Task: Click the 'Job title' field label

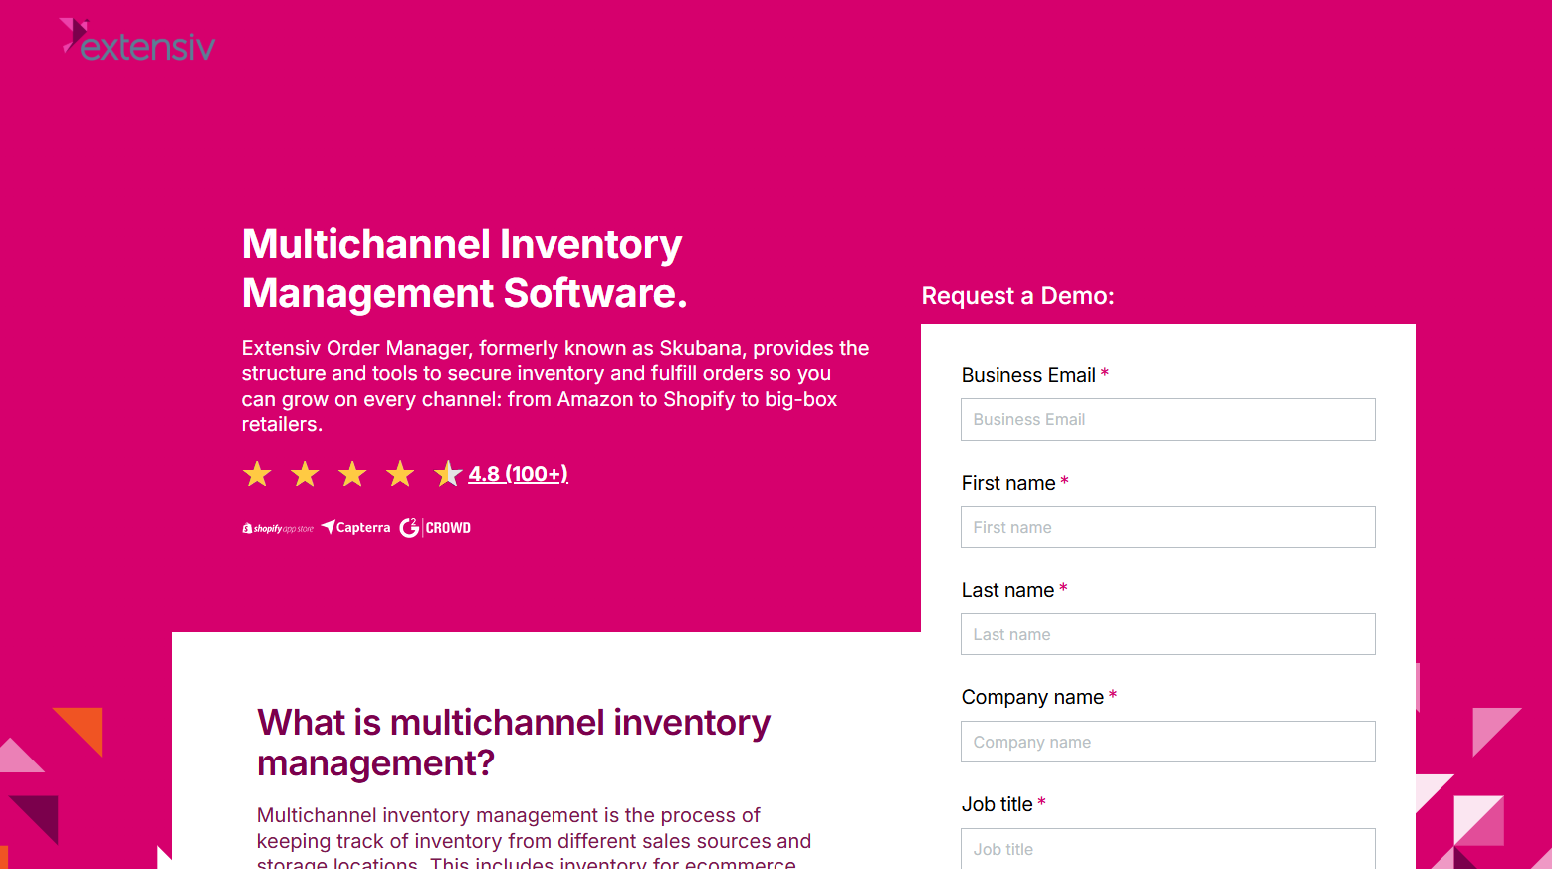Action: pos(998,804)
